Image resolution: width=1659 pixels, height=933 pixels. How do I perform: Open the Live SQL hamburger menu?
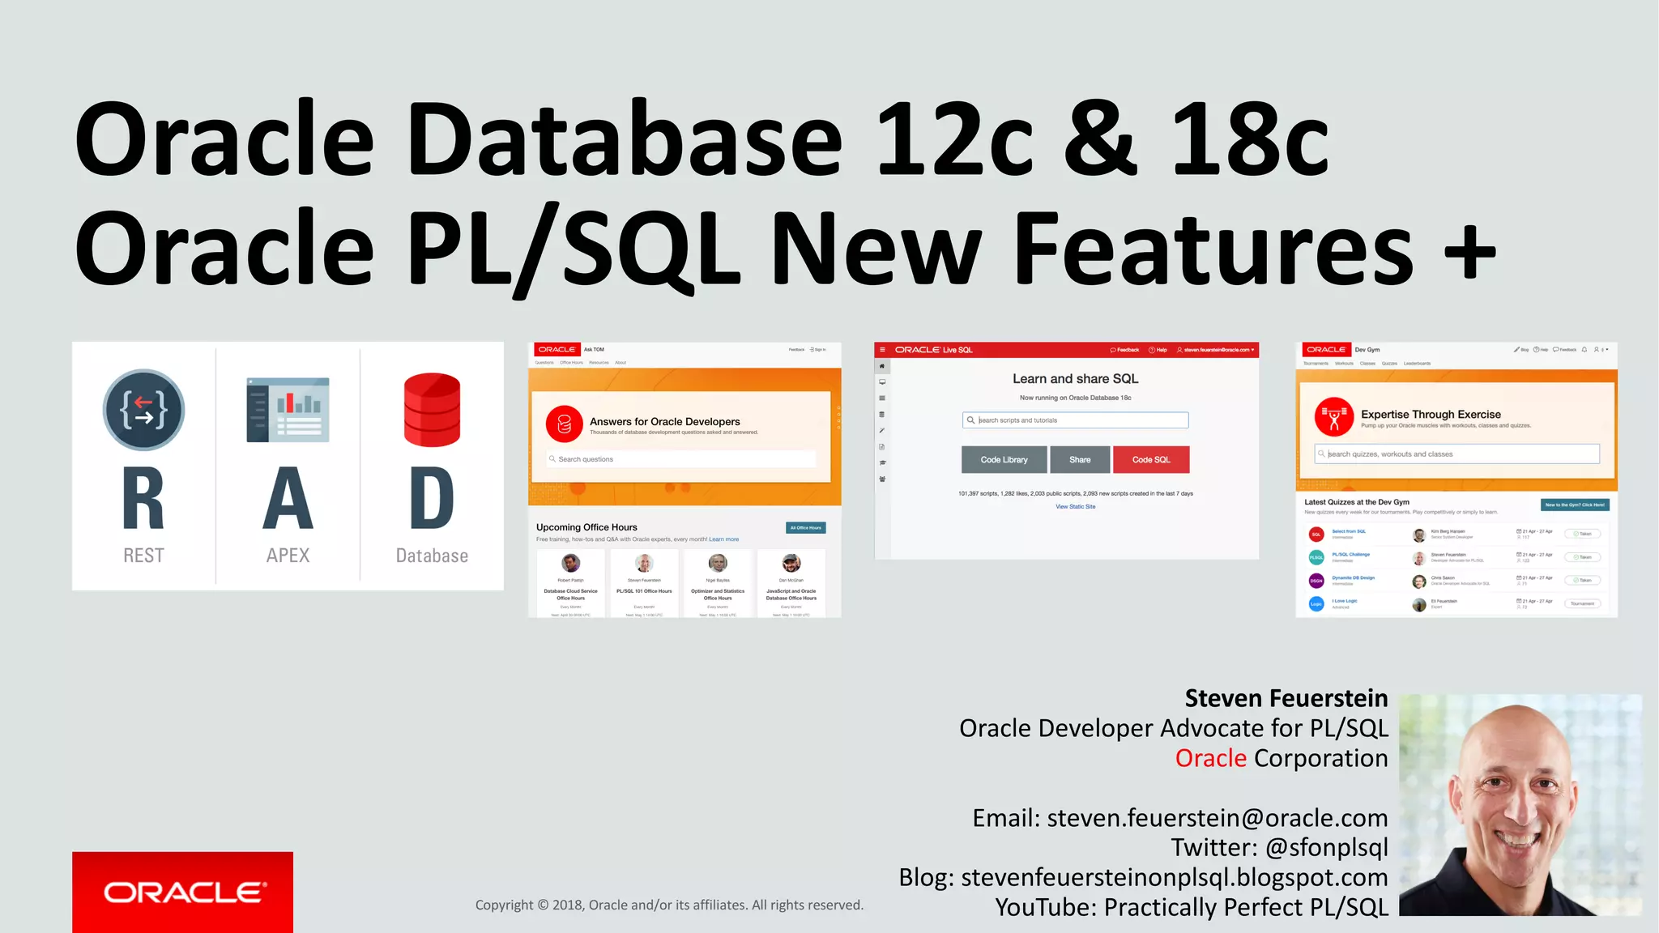point(882,350)
